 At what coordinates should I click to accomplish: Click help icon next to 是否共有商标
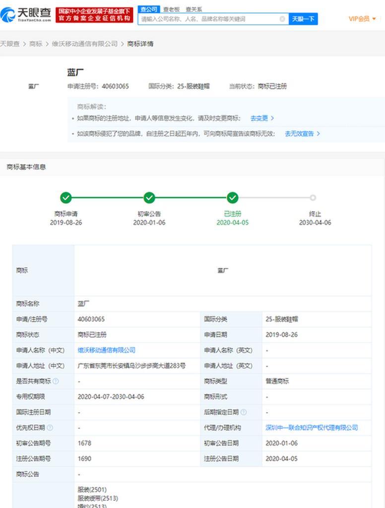pyautogui.click(x=56, y=381)
